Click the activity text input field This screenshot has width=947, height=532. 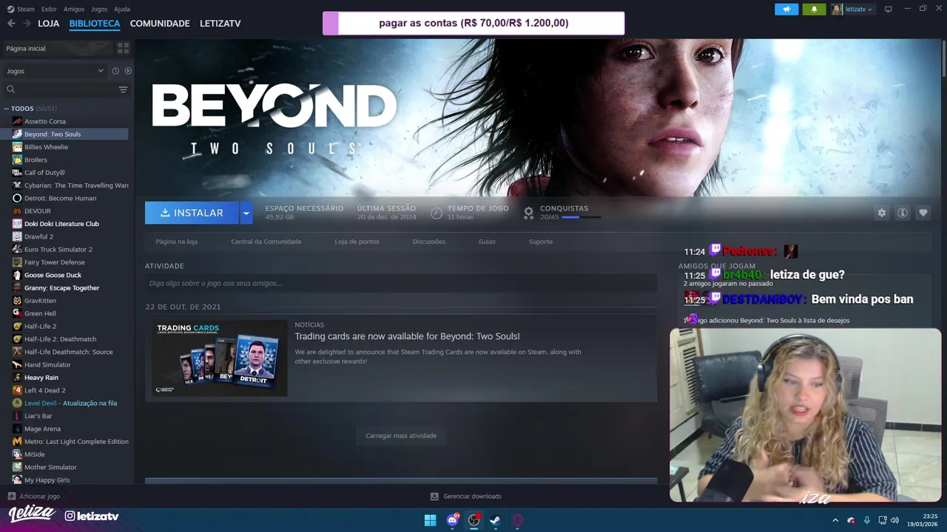click(x=401, y=283)
